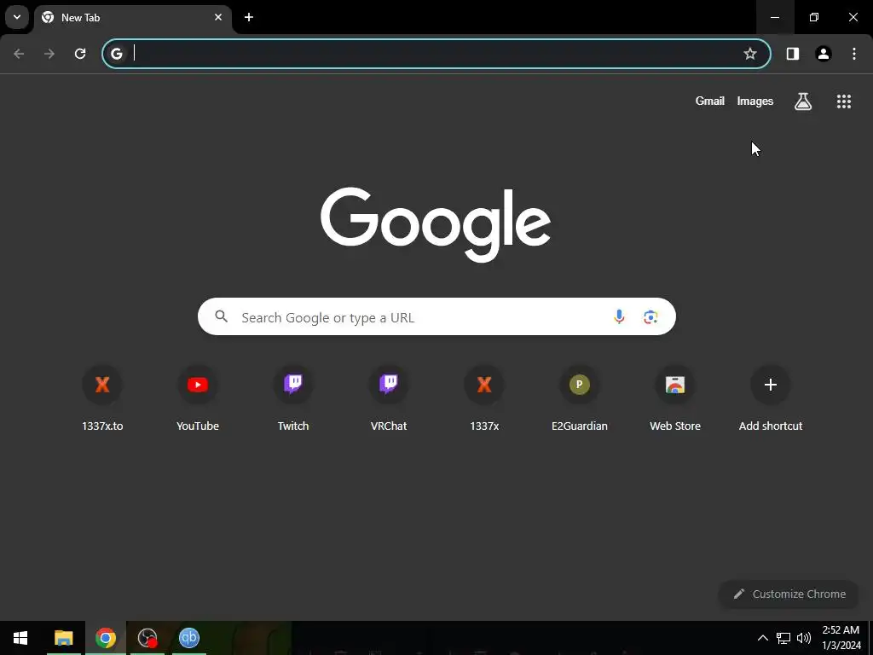
Task: Close the New Tab tab
Action: (x=218, y=17)
